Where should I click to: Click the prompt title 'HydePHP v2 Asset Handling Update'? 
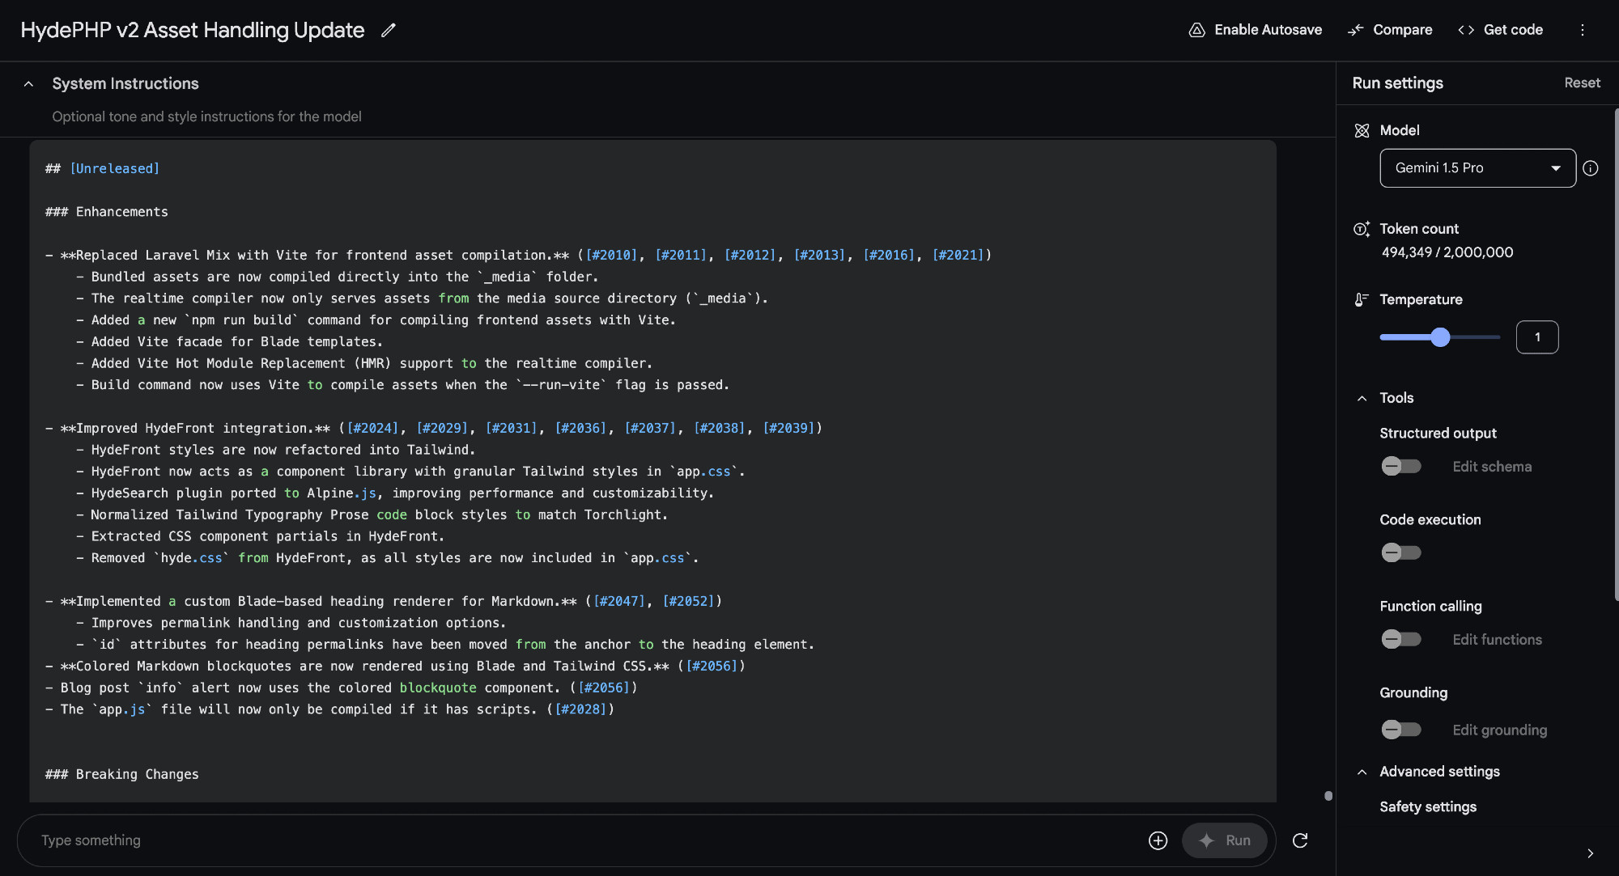click(x=193, y=30)
